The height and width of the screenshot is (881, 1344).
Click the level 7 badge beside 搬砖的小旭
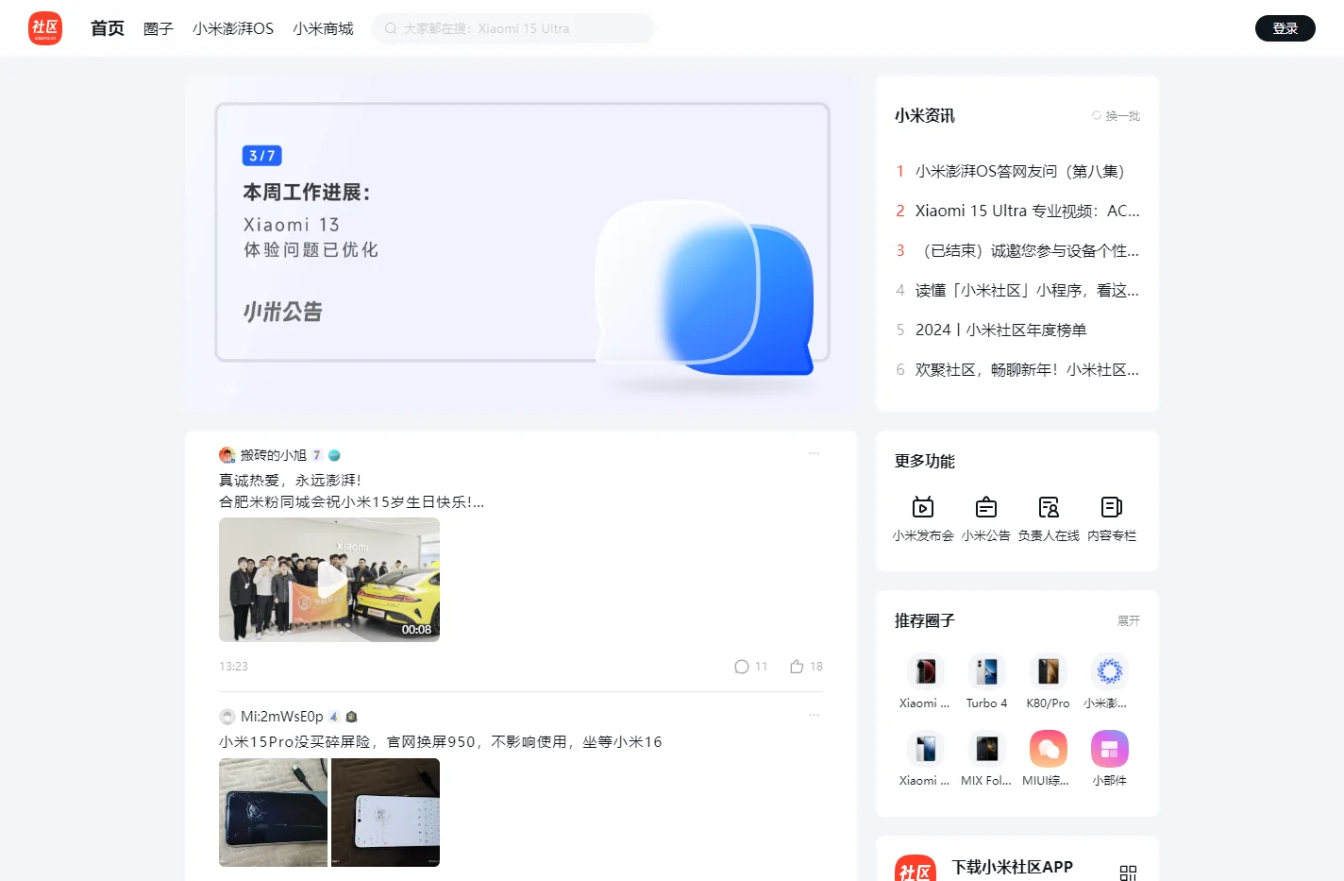(x=317, y=455)
